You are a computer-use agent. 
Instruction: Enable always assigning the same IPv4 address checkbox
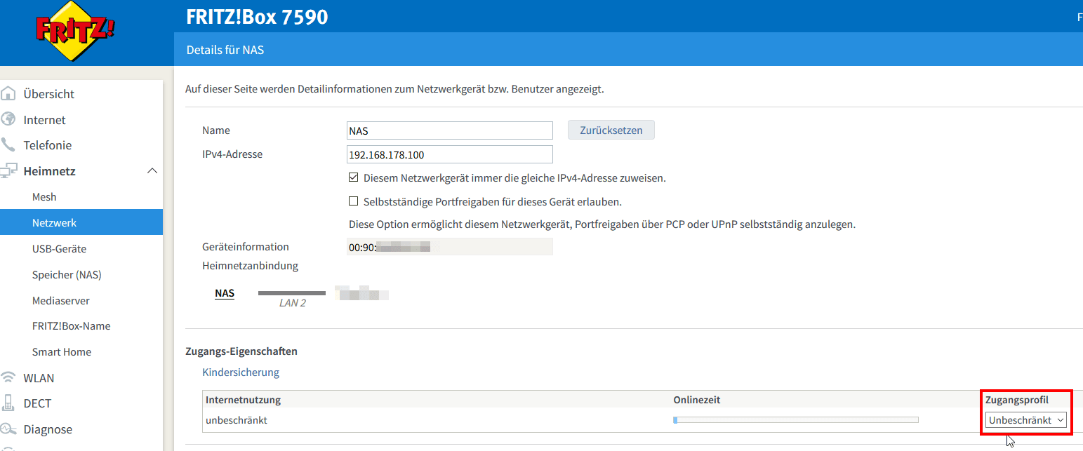pos(354,178)
